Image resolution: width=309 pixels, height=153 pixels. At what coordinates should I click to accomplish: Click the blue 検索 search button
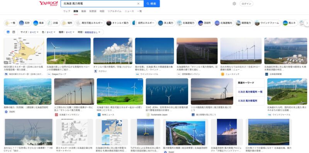pos(151,3)
